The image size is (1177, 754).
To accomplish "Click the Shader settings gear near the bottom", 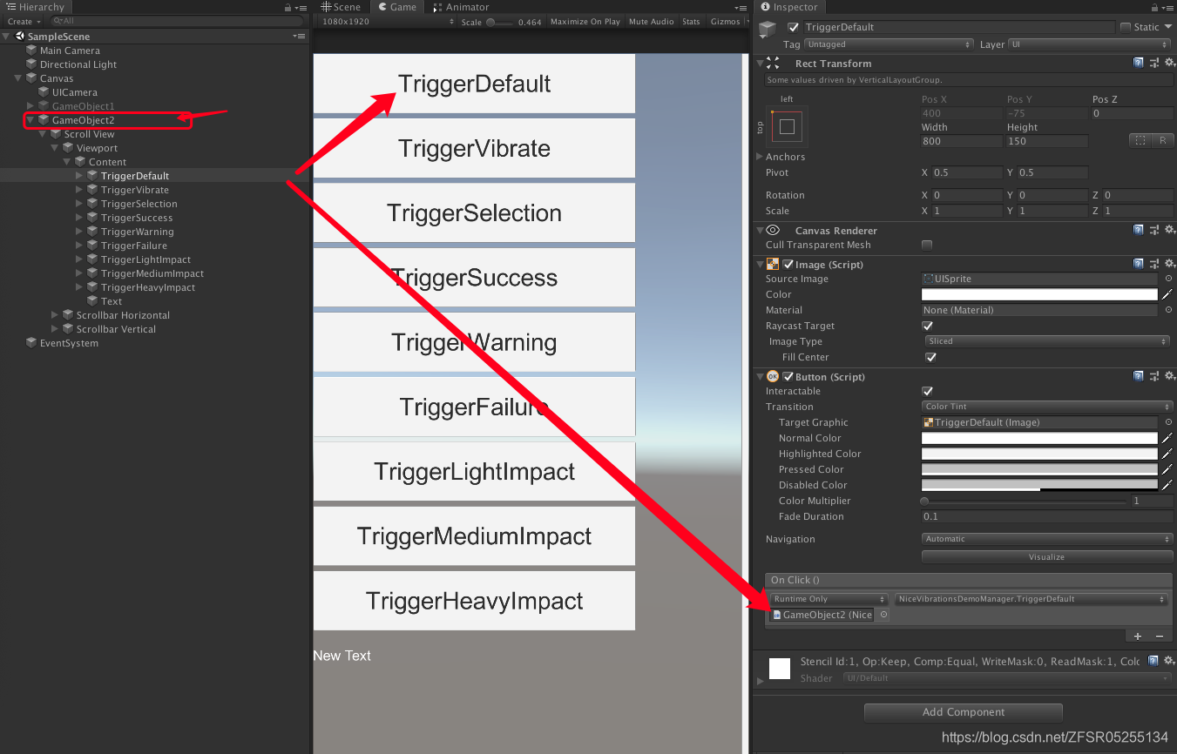I will (1170, 661).
